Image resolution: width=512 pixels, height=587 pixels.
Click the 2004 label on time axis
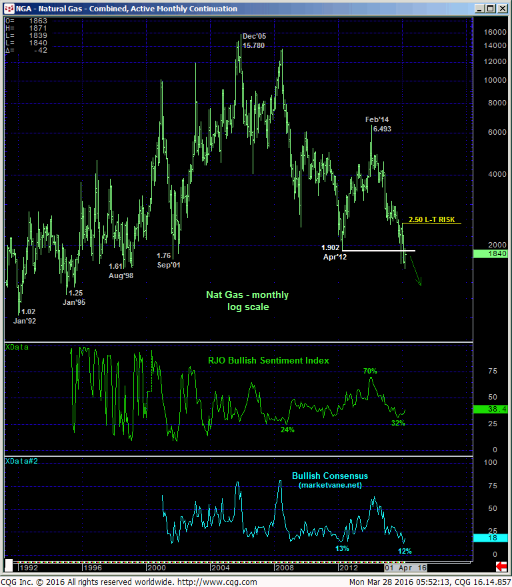pos(221,568)
